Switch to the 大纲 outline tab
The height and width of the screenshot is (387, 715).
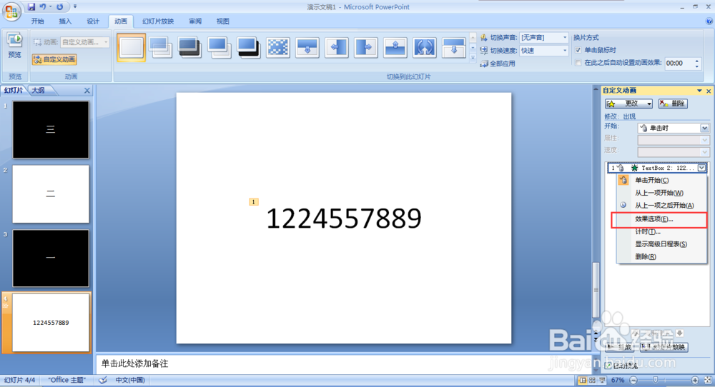(39, 90)
